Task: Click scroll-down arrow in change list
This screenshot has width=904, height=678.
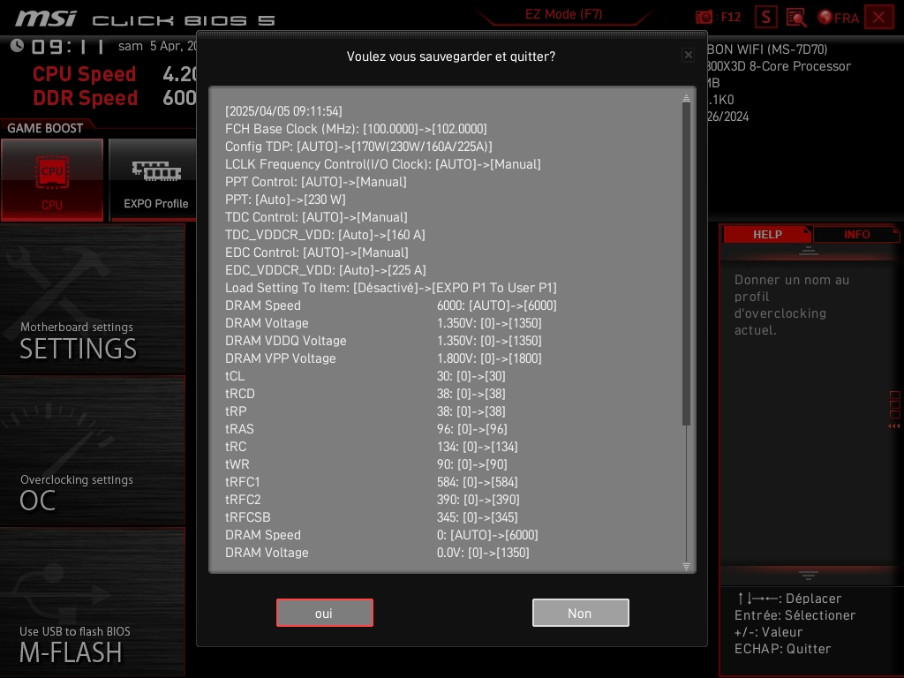Action: coord(686,567)
